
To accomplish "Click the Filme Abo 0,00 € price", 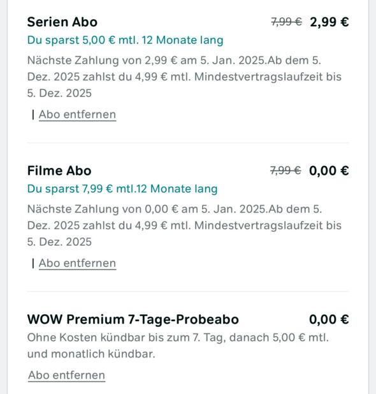I will (329, 171).
